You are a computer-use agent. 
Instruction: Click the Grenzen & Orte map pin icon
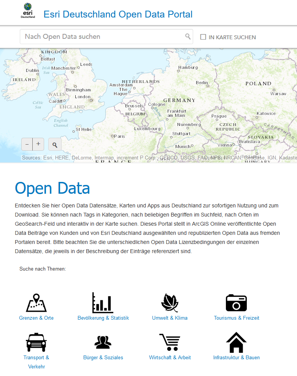pos(36,303)
